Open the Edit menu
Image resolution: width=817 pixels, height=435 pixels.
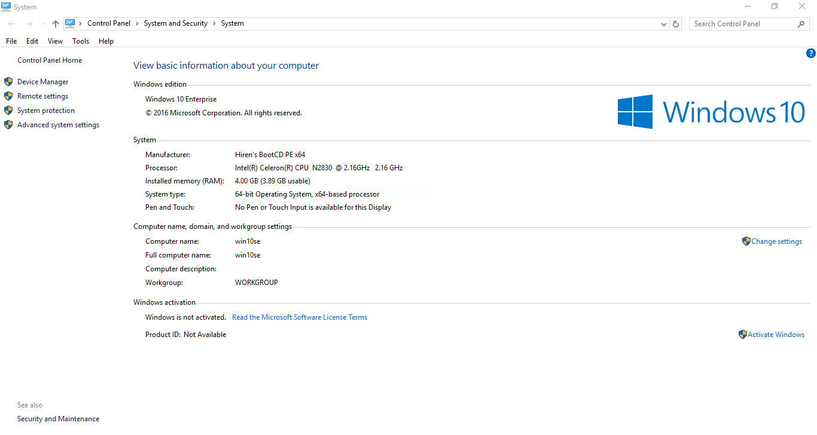pos(32,41)
